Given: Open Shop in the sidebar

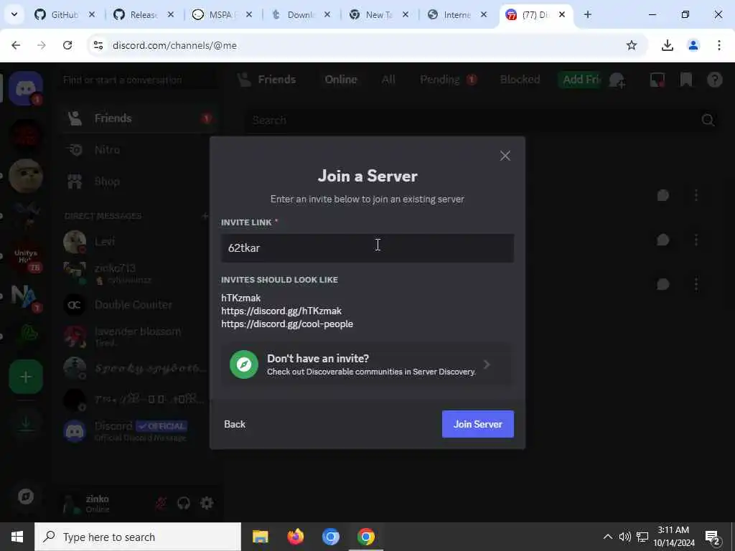Looking at the screenshot, I should [x=139, y=182].
